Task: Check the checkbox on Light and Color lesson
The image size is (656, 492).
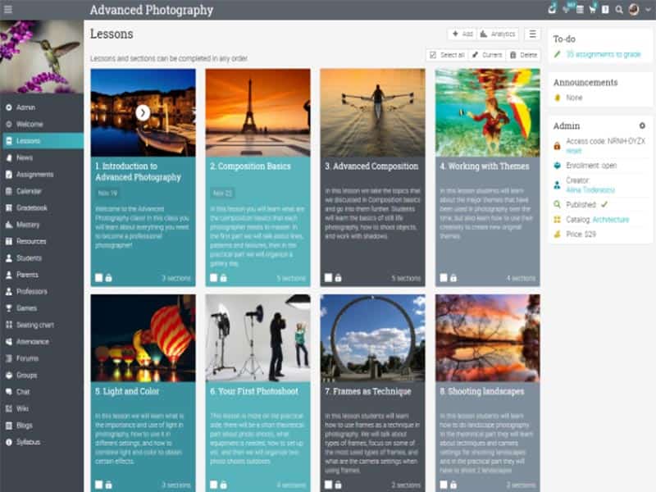Action: [x=99, y=483]
